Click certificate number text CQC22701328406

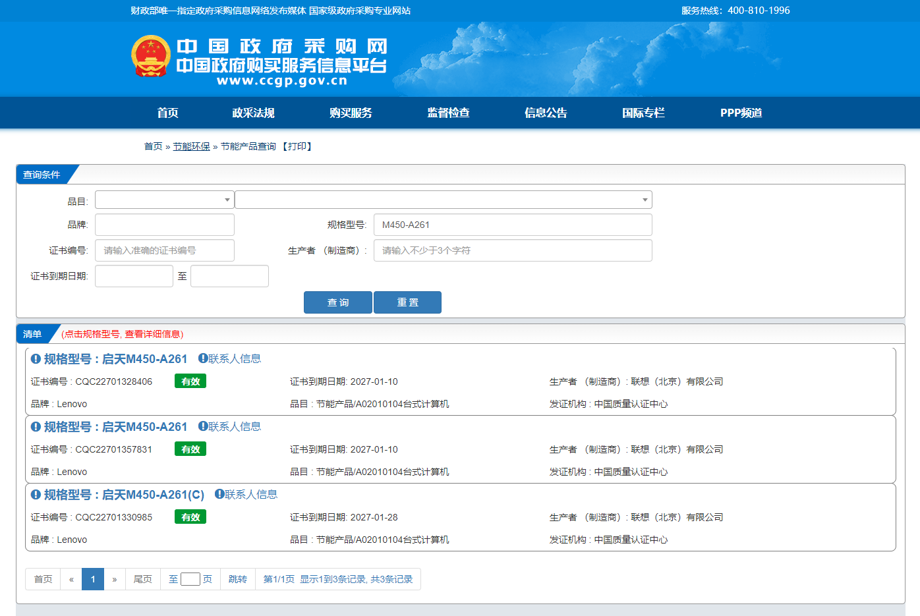[x=114, y=381]
